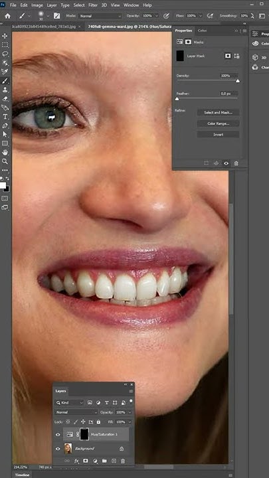Open the Kind filter dropdown in Layers
The image size is (269, 478).
point(69,403)
